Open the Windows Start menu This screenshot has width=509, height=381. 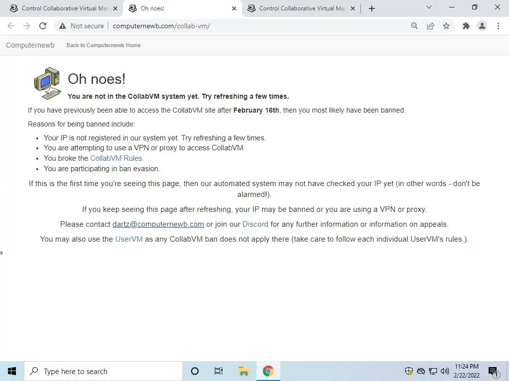pos(12,371)
